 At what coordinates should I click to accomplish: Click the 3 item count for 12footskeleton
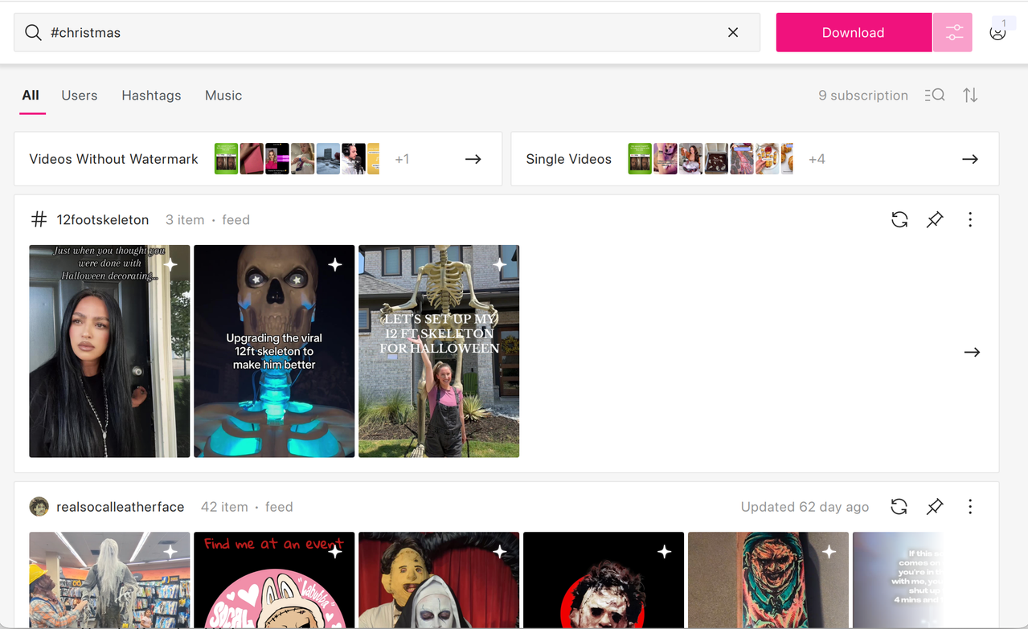[185, 220]
